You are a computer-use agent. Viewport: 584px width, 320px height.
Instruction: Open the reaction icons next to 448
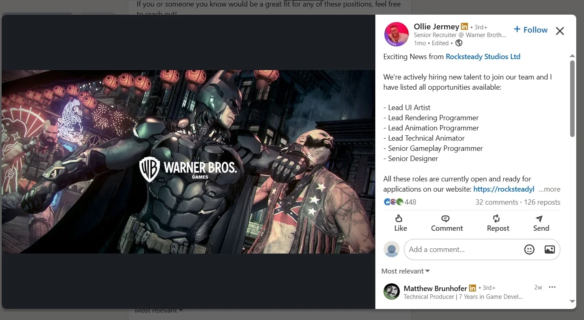(x=393, y=202)
